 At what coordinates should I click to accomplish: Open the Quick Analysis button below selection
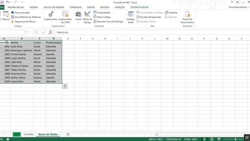pyautogui.click(x=65, y=86)
